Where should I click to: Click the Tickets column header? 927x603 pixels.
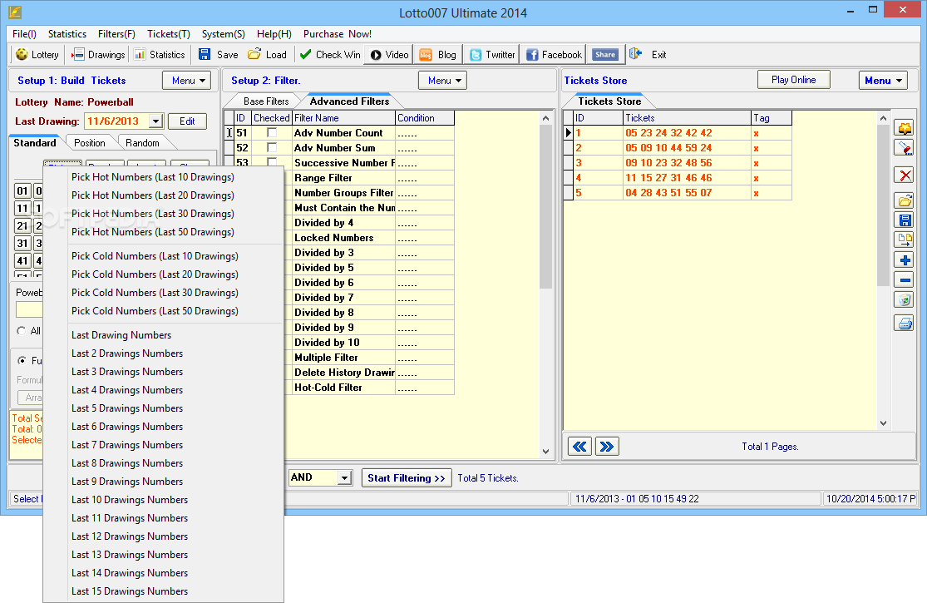click(687, 117)
